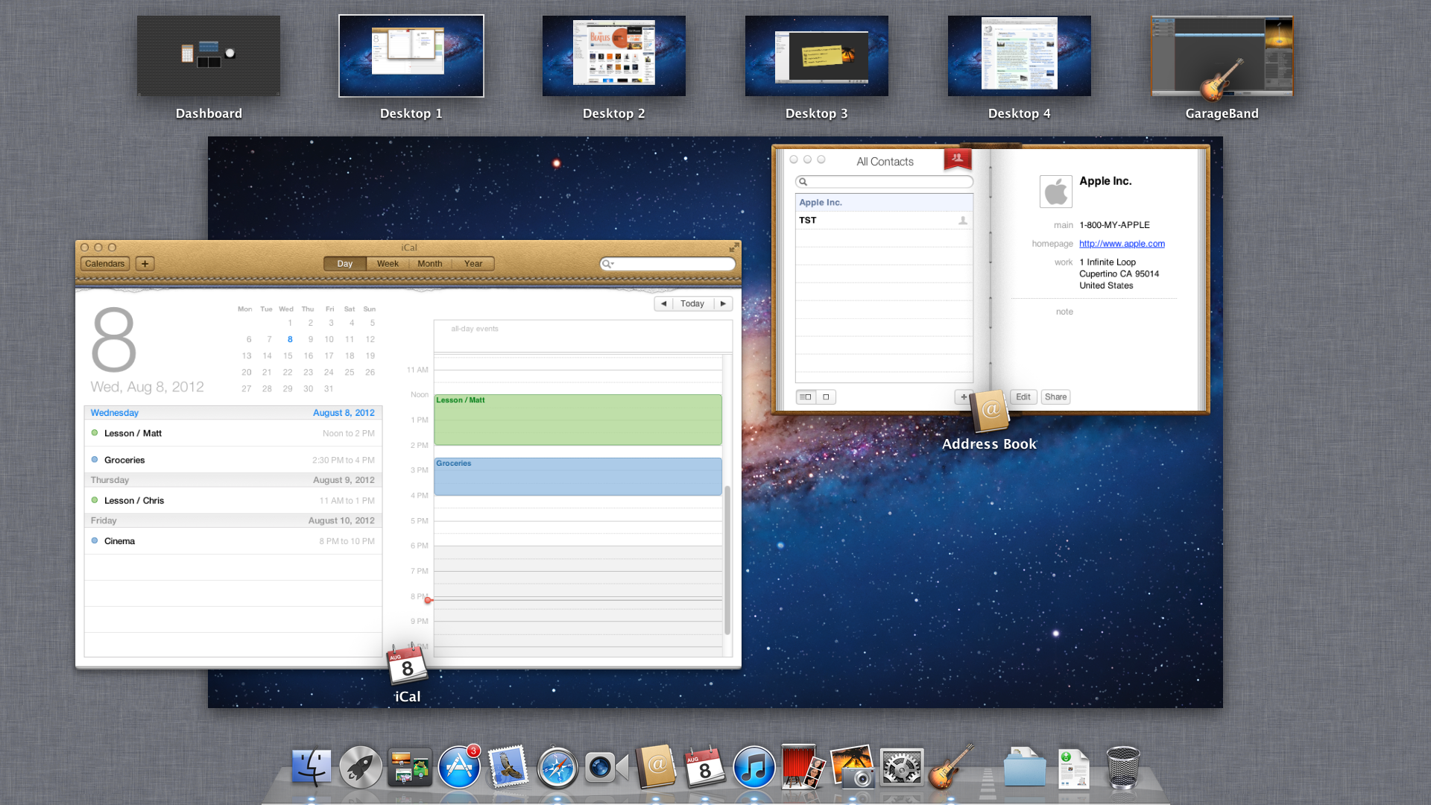Switch iCal to Month view
Image resolution: width=1431 pixels, height=805 pixels.
pos(430,263)
